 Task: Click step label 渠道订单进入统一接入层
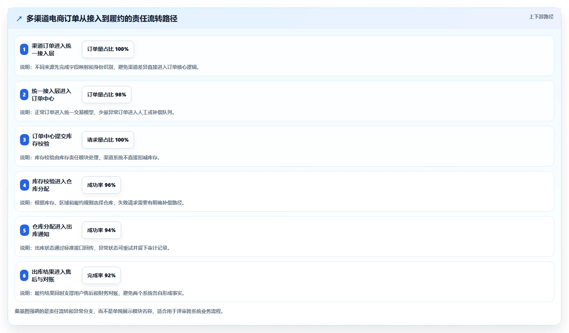click(x=51, y=49)
